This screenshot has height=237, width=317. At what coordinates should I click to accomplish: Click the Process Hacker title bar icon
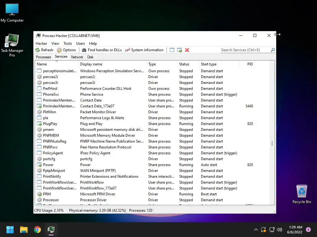click(x=38, y=36)
